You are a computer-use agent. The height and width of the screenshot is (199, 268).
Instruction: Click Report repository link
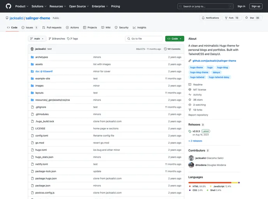click(198, 115)
